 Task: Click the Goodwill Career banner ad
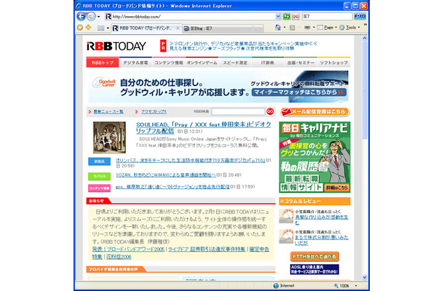click(218, 87)
